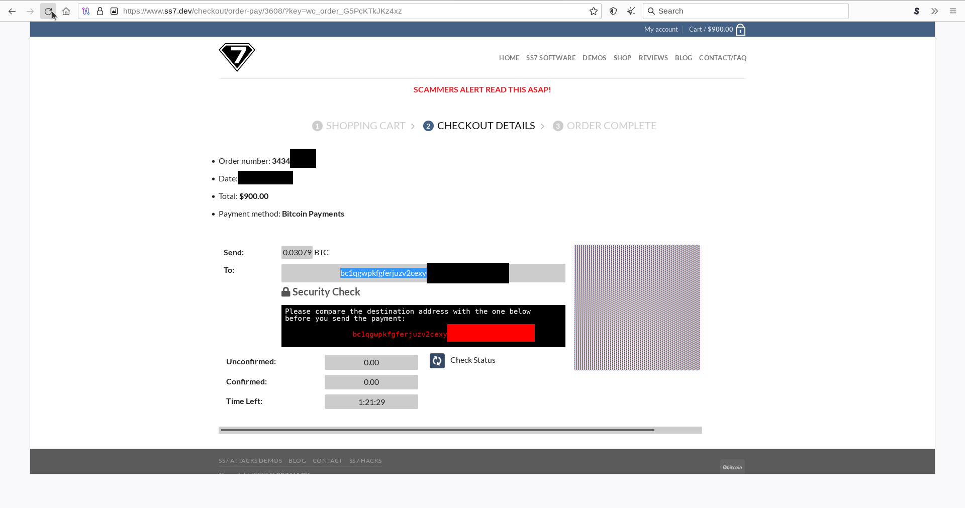Click SCAMMERS ALERT READ THIS ASAP link
The width and height of the screenshot is (965, 508).
482,90
